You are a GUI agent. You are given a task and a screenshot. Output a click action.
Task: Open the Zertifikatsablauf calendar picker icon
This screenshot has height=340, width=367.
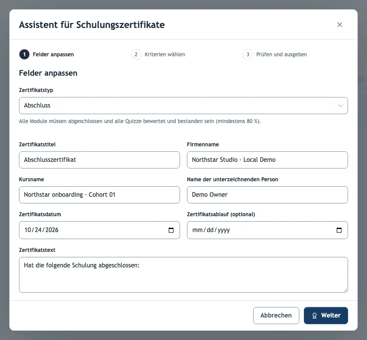[339, 230]
